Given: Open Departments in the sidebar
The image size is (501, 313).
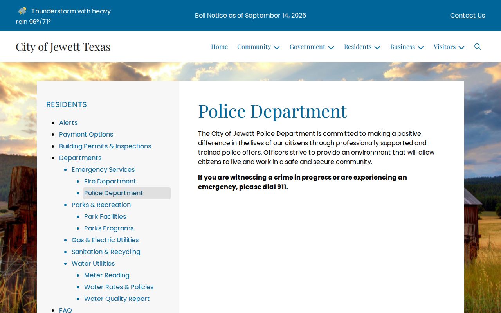Looking at the screenshot, I should point(80,158).
